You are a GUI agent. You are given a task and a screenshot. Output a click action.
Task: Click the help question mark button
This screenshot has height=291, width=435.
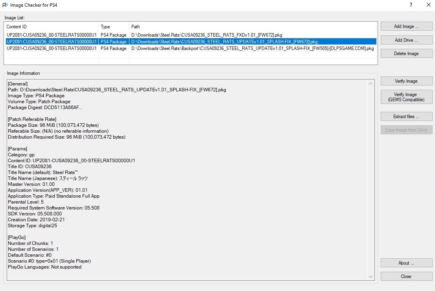coord(411,5)
